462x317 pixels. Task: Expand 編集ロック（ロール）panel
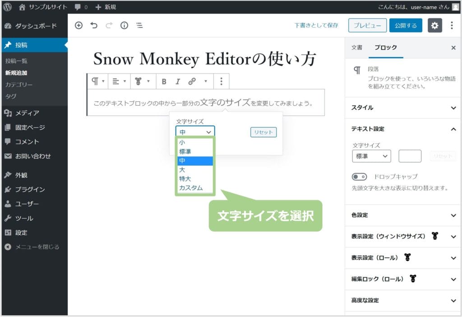point(403,279)
